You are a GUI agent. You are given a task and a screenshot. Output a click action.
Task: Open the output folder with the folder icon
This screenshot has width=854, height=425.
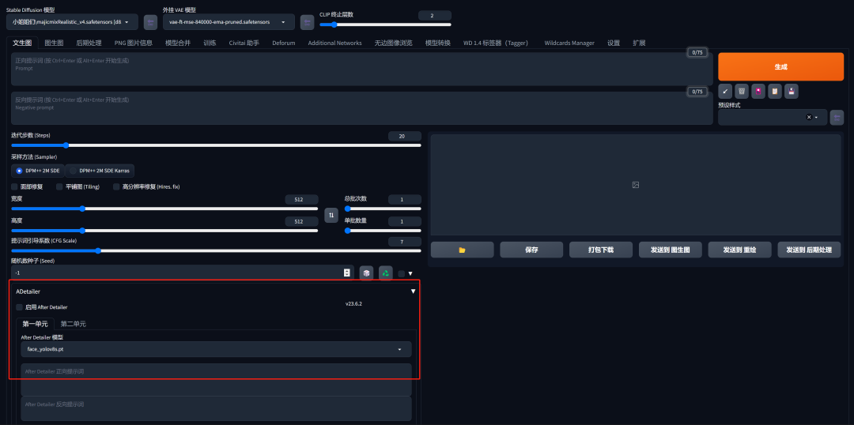tap(462, 250)
